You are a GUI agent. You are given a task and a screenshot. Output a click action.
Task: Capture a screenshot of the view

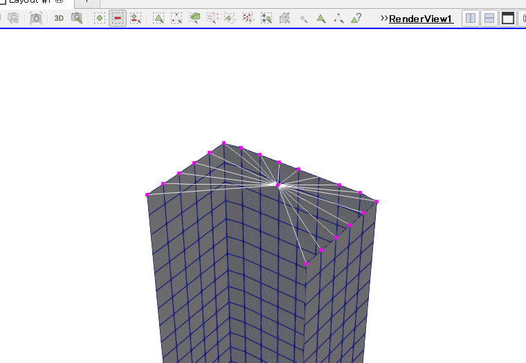(36, 18)
